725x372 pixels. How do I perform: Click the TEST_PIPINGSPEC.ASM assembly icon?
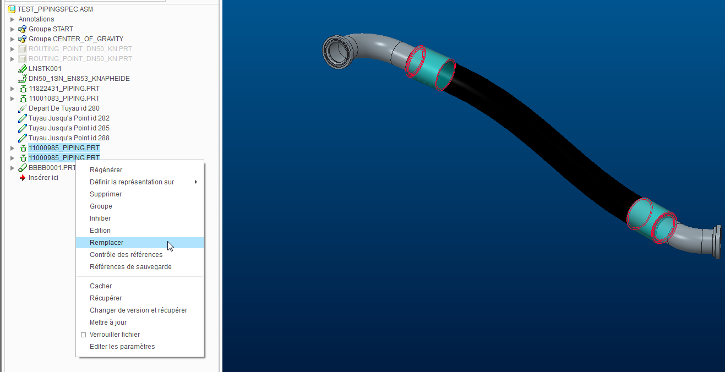(12, 9)
